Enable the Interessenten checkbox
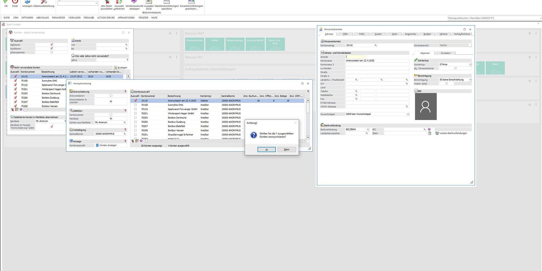 (52, 52)
